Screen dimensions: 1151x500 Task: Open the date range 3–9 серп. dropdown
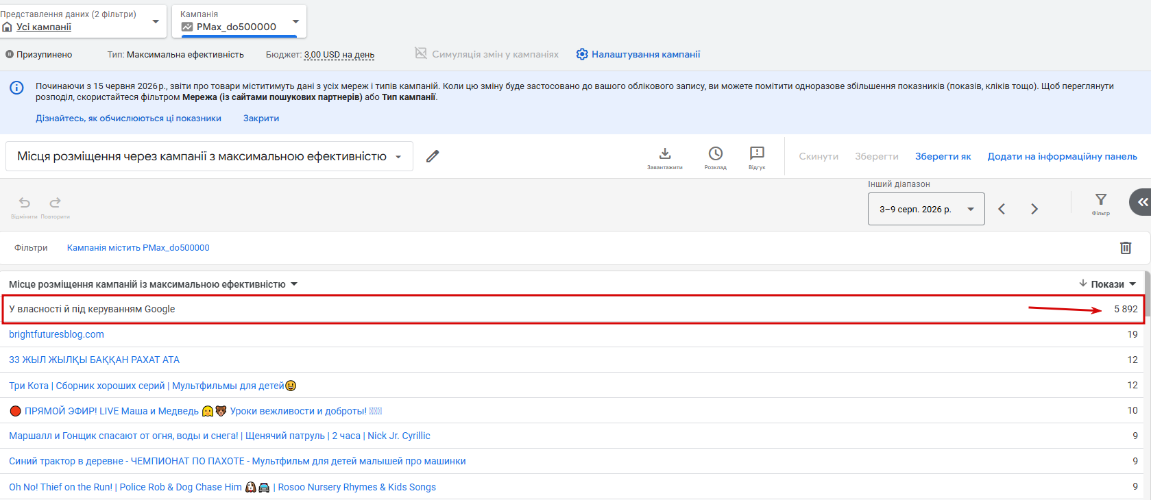click(926, 209)
